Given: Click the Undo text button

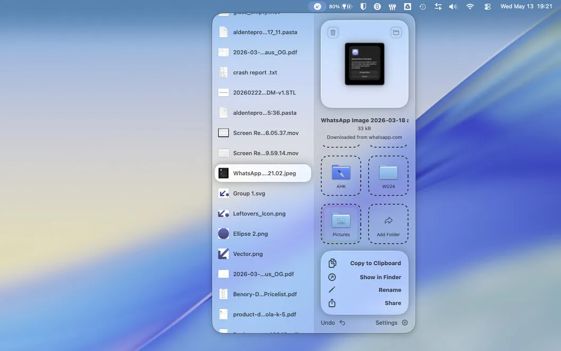Looking at the screenshot, I should 328,323.
